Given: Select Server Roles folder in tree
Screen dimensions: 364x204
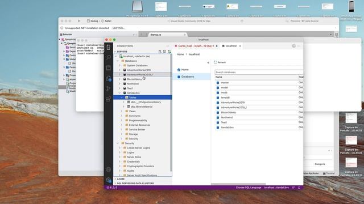Looking at the screenshot, I should pyautogui.click(x=134, y=157).
